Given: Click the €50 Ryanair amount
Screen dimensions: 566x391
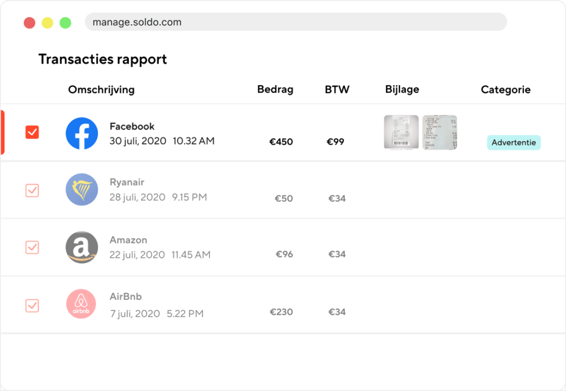Looking at the screenshot, I should [x=284, y=198].
